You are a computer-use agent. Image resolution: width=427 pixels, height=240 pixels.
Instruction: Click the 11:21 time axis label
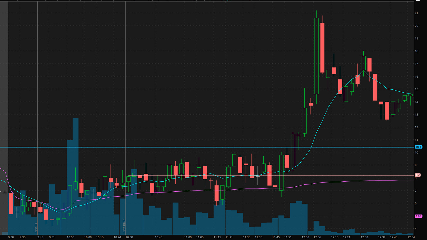pos(229,237)
